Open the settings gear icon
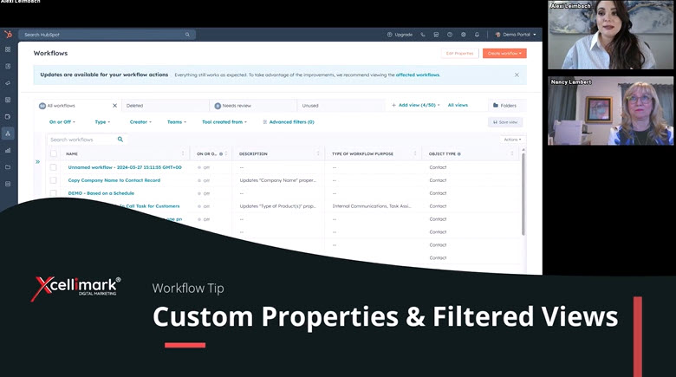676x377 pixels. [463, 35]
